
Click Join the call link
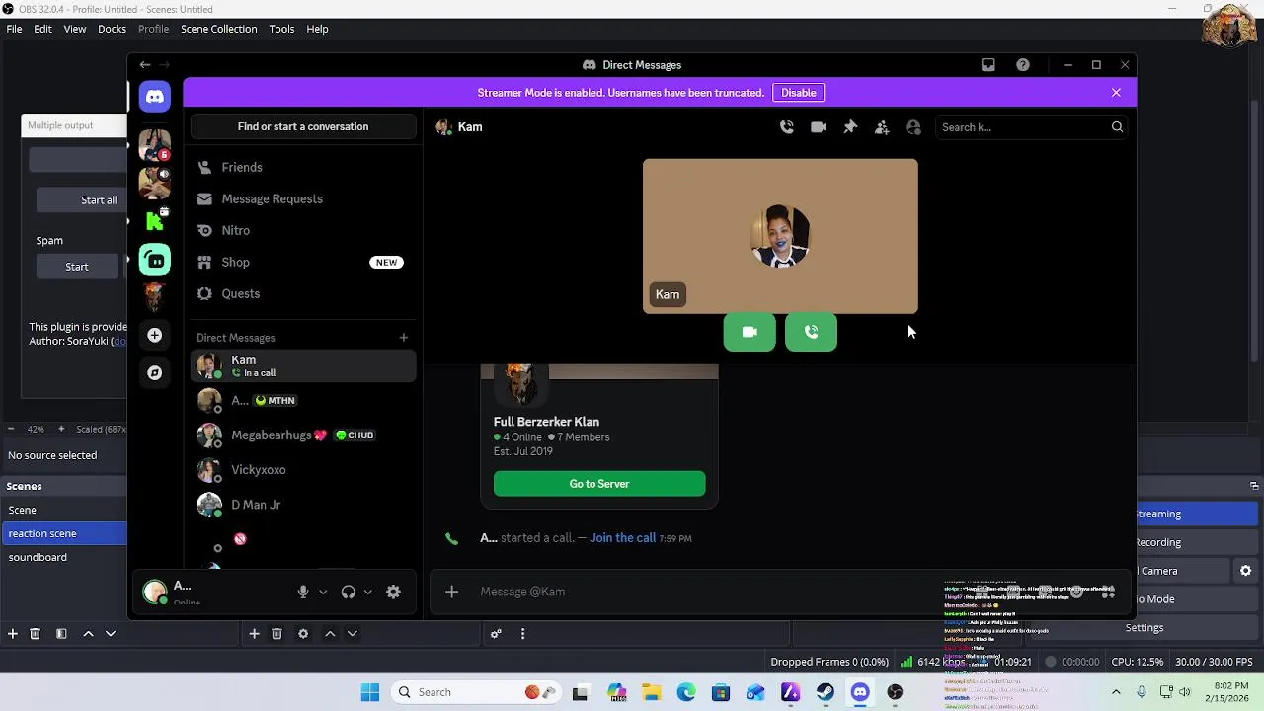tap(622, 538)
